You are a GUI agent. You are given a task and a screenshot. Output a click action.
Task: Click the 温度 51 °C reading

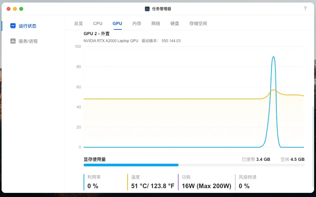click(x=152, y=186)
